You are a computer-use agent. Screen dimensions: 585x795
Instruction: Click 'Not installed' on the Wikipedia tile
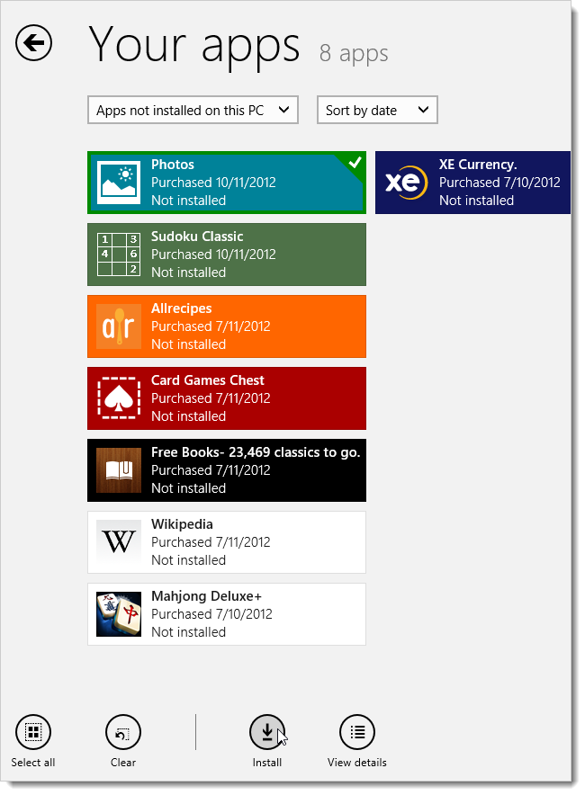[x=189, y=560]
